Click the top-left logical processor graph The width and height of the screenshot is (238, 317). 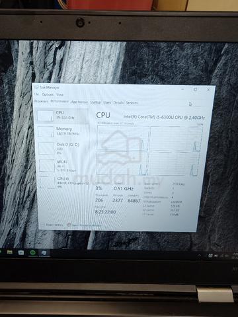click(123, 138)
